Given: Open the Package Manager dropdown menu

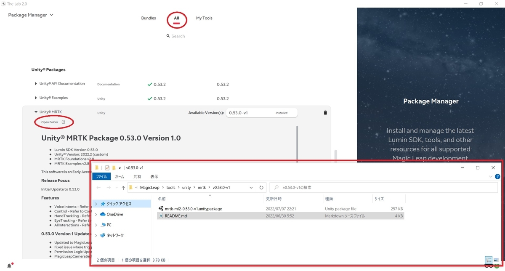Looking at the screenshot, I should 31,15.
